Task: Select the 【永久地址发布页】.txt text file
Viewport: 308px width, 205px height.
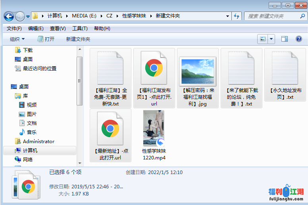Action: (285, 75)
